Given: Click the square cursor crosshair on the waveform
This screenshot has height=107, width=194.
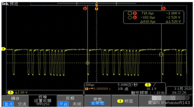Looking at the screenshot, I should click(x=161, y=54).
